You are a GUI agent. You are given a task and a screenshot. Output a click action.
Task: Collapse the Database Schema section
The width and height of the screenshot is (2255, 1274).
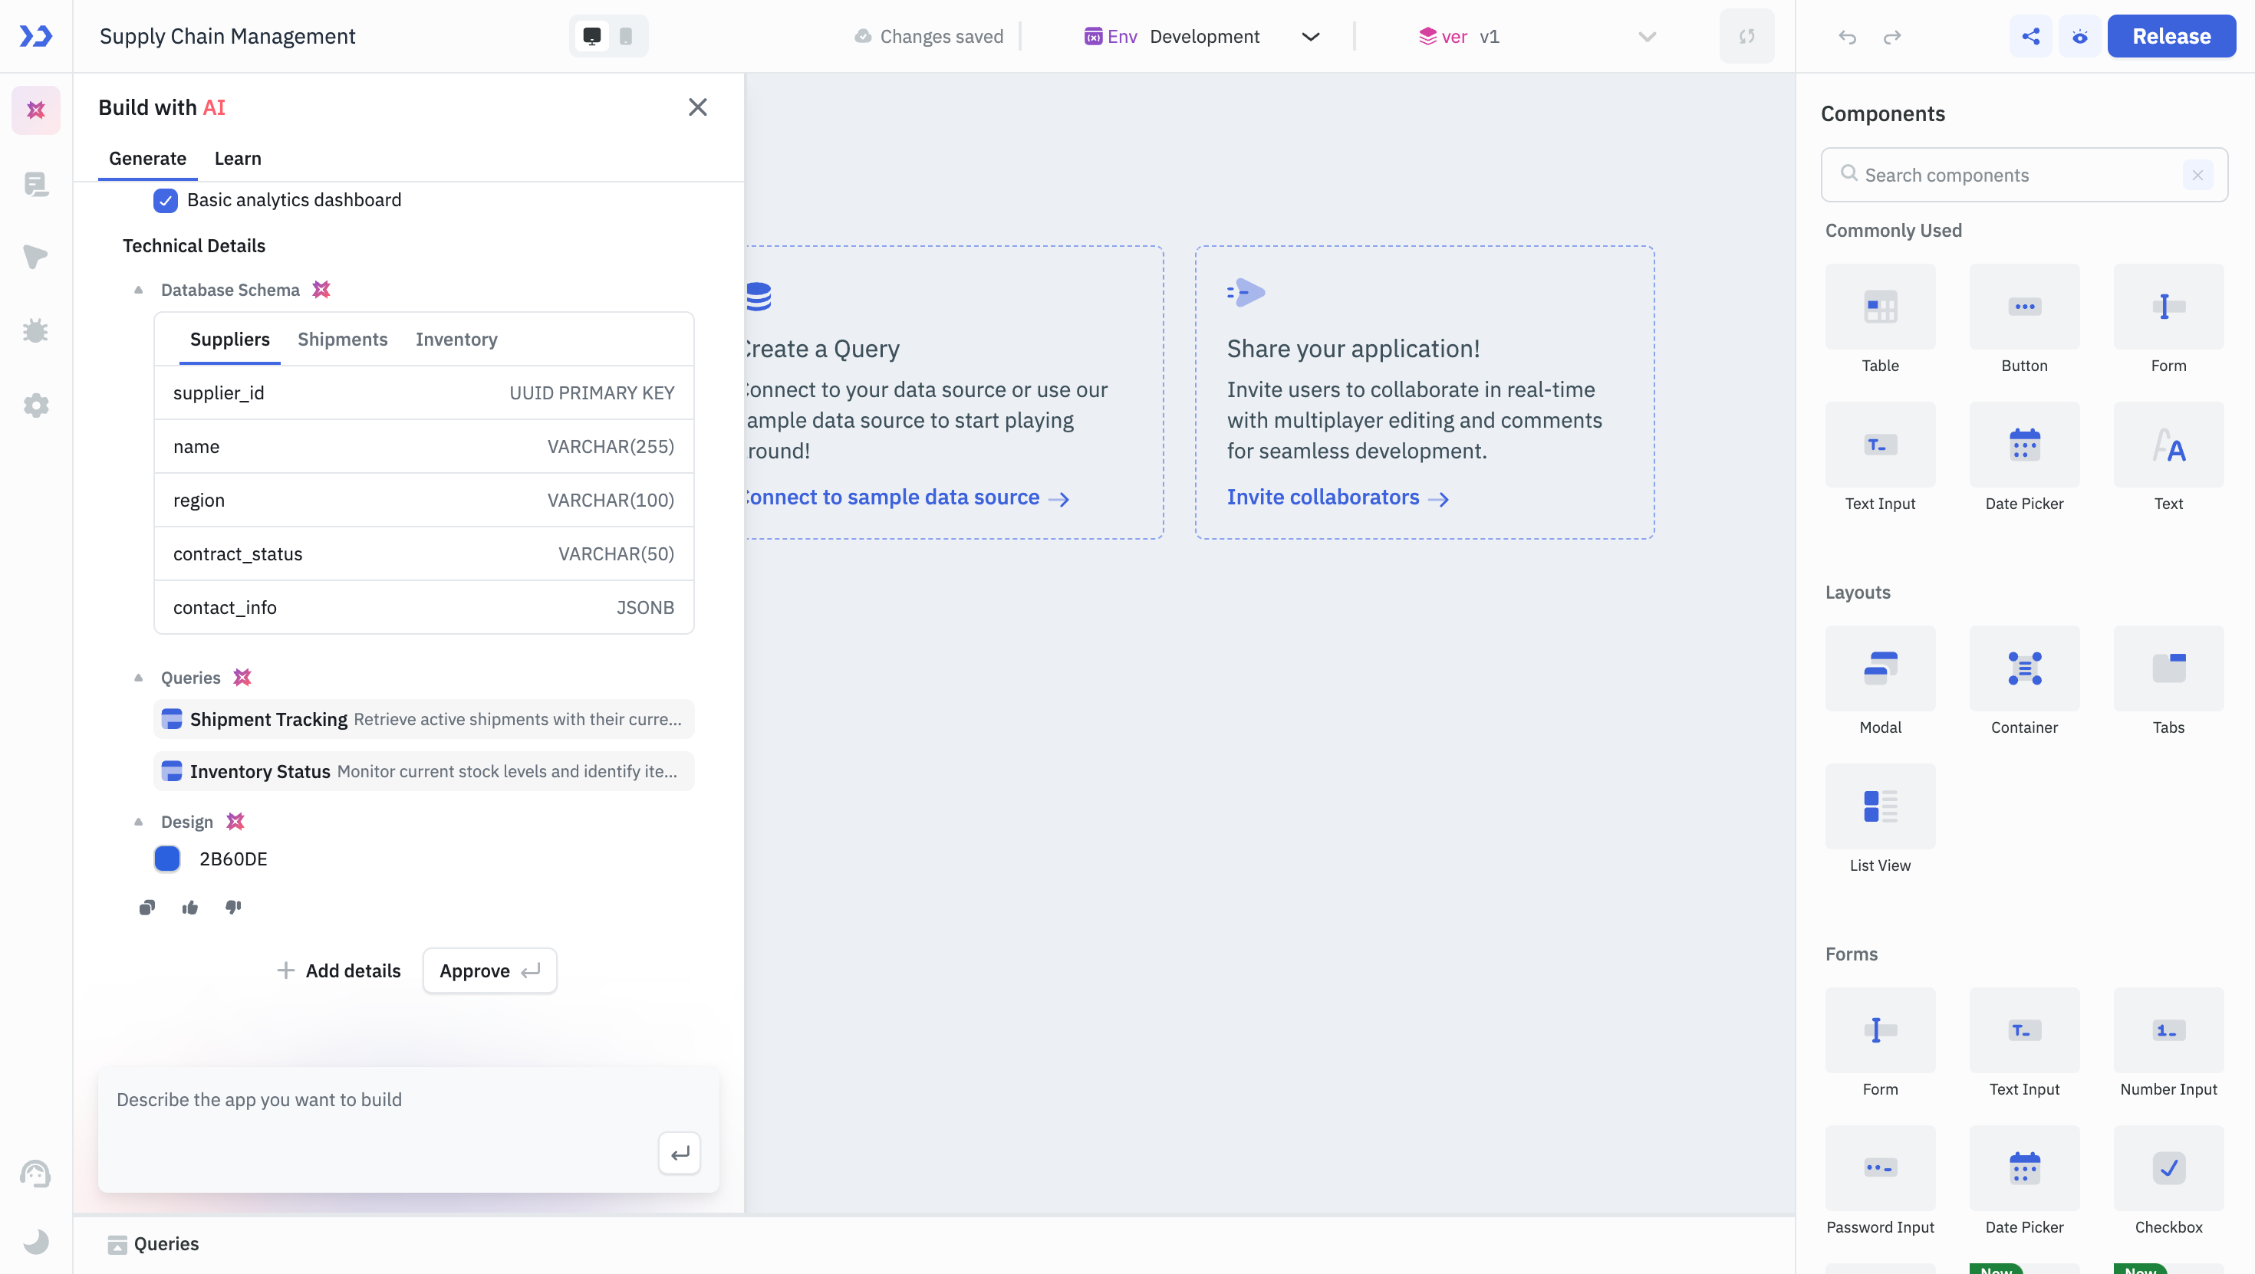tap(138, 290)
